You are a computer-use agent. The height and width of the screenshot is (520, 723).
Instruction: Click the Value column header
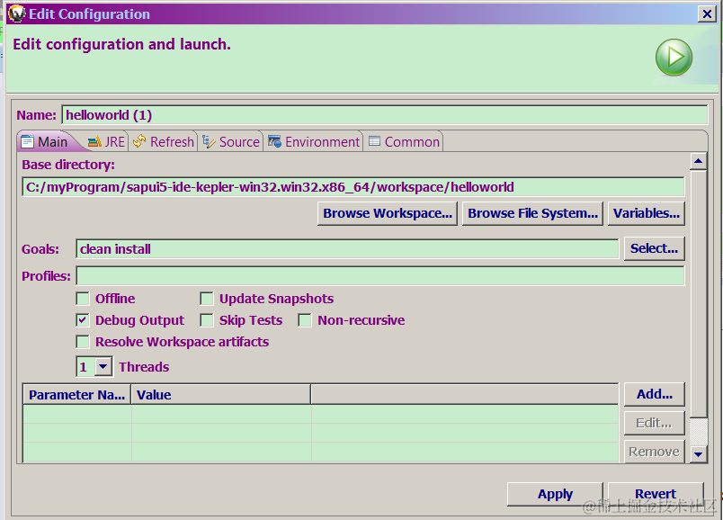pos(221,395)
